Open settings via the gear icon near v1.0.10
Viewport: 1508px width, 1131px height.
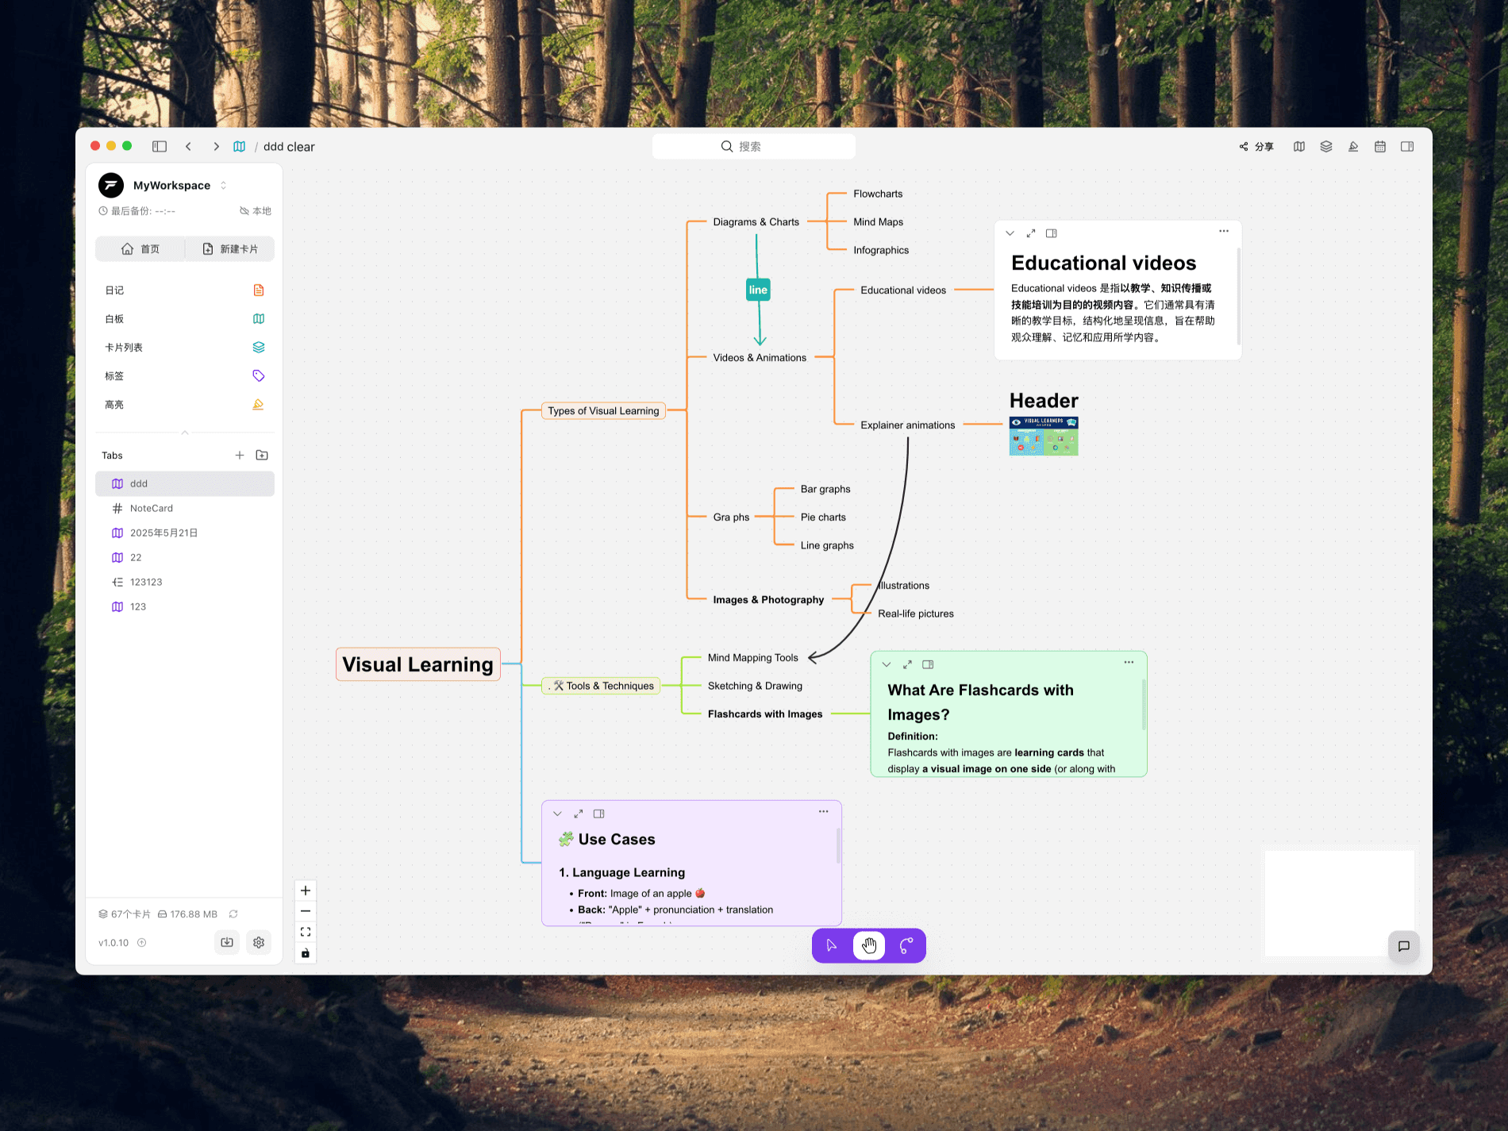(258, 942)
